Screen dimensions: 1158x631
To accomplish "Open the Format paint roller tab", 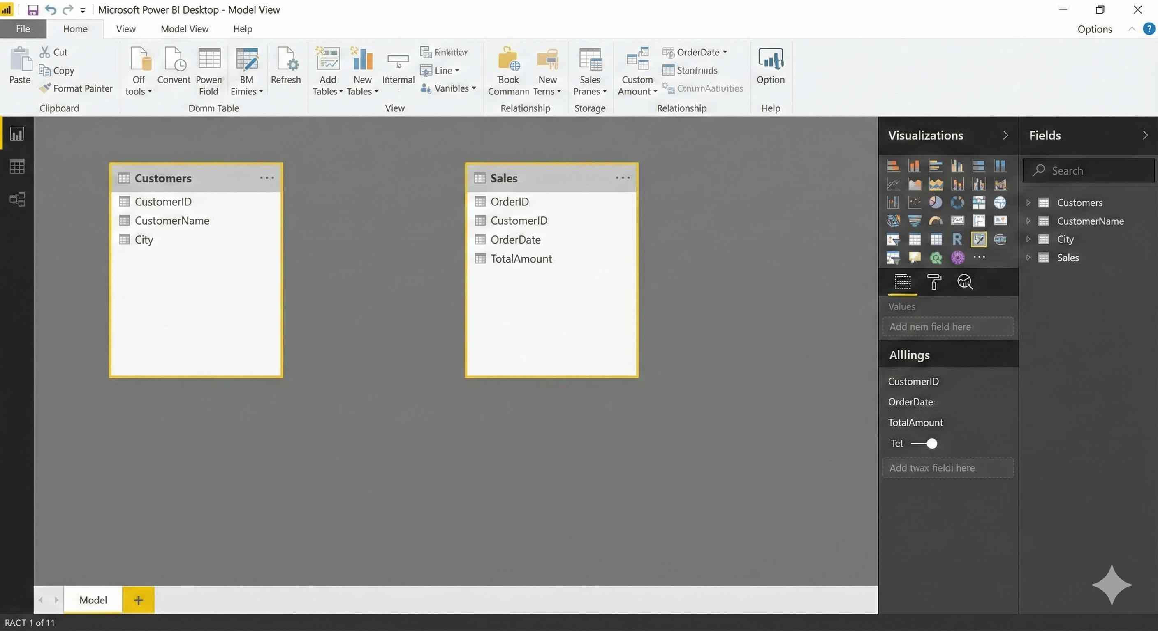I will point(934,282).
